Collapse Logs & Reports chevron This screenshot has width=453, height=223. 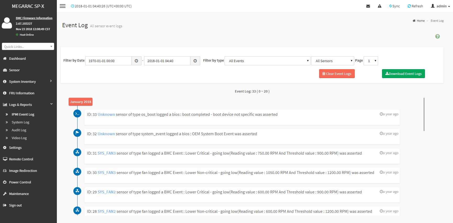[51, 104]
